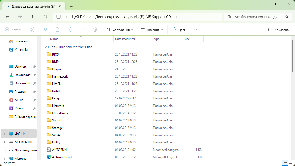Unpin Desktop using its pin icon
The height and width of the screenshot is (166, 295).
(34, 67)
